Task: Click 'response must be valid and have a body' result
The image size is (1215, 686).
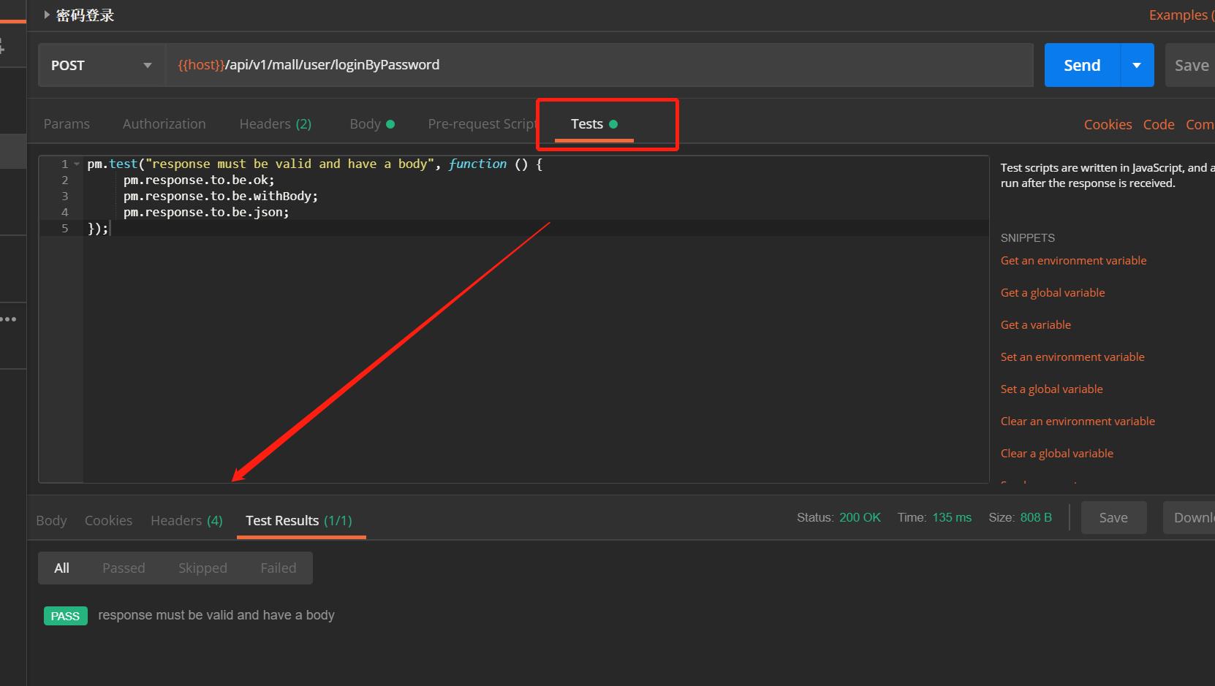Action: point(216,615)
